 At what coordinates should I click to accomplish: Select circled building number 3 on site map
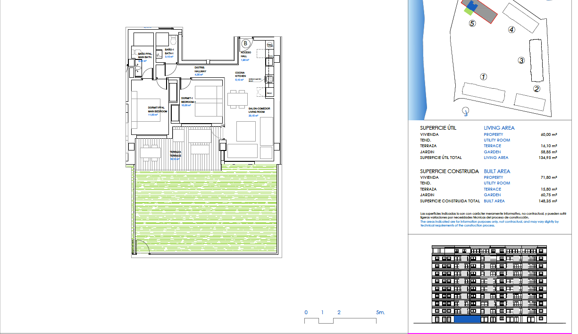click(521, 60)
